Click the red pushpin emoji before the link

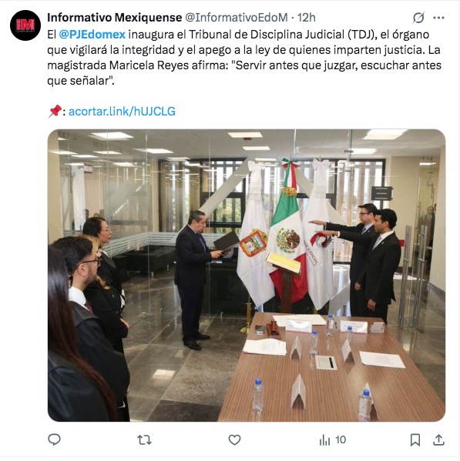tap(55, 112)
